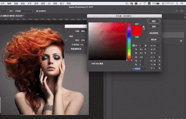Open the 内容 (Contents) dropdown in Fill dialog

(x=84, y=31)
